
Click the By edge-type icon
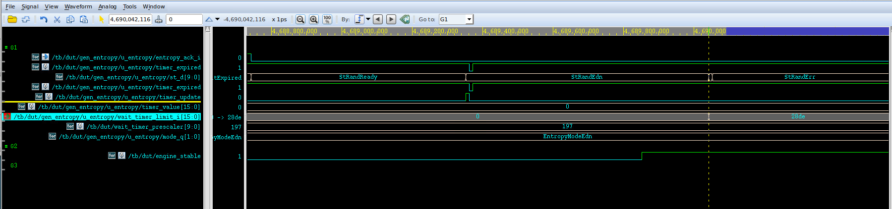359,19
